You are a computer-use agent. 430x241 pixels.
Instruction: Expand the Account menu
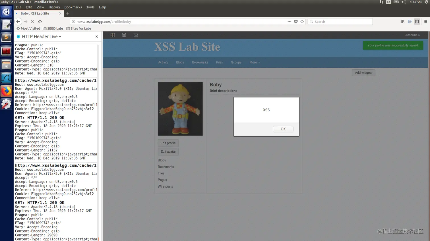click(x=412, y=35)
